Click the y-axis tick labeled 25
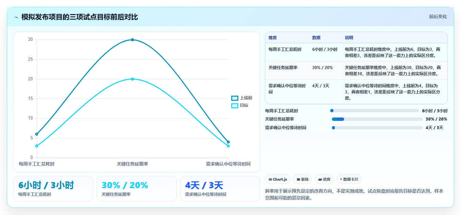This screenshot has width=461, height=215. pyautogui.click(x=31, y=59)
